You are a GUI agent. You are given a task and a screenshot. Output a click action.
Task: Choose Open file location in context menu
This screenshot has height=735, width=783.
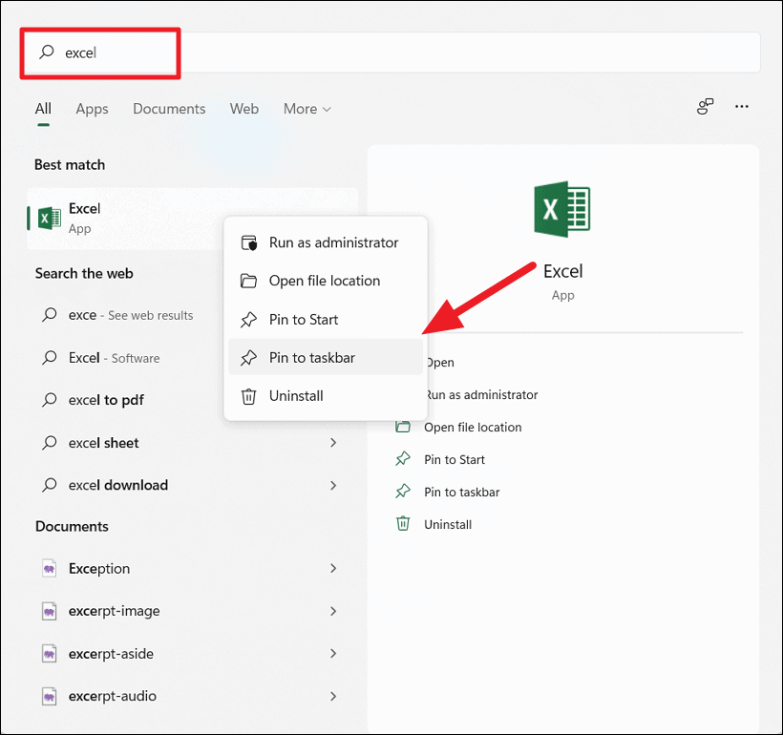tap(326, 281)
